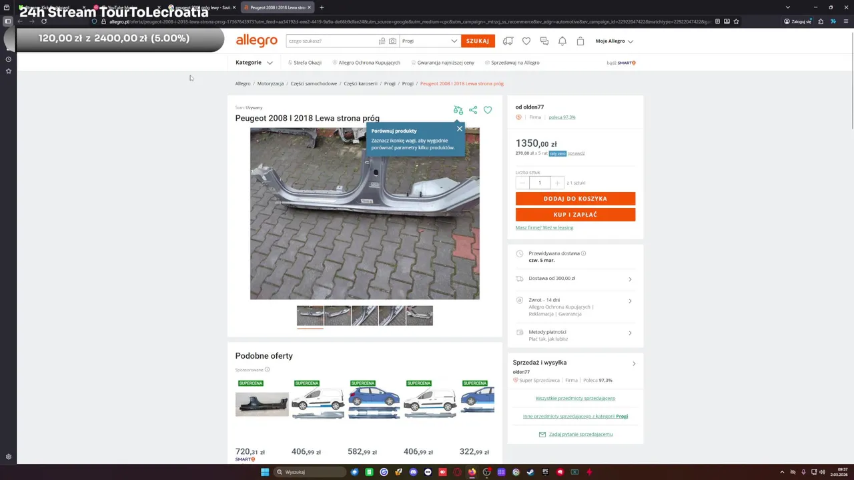Click info icon next to Przewidywana dostawa
The width and height of the screenshot is (854, 480).
583,253
